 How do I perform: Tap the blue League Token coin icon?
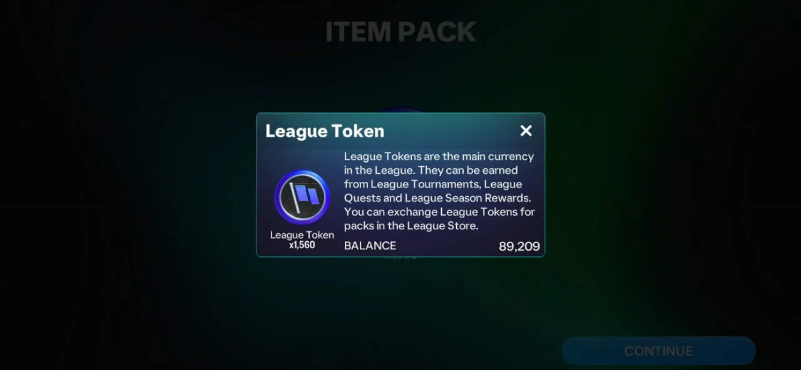click(302, 197)
